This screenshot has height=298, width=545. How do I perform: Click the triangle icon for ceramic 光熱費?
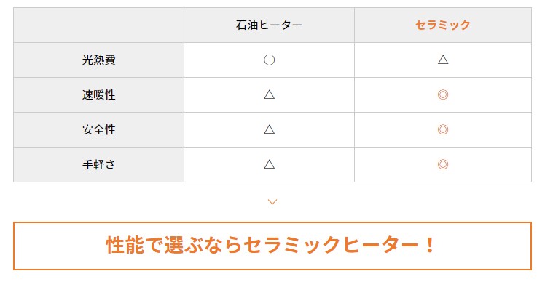pos(443,60)
